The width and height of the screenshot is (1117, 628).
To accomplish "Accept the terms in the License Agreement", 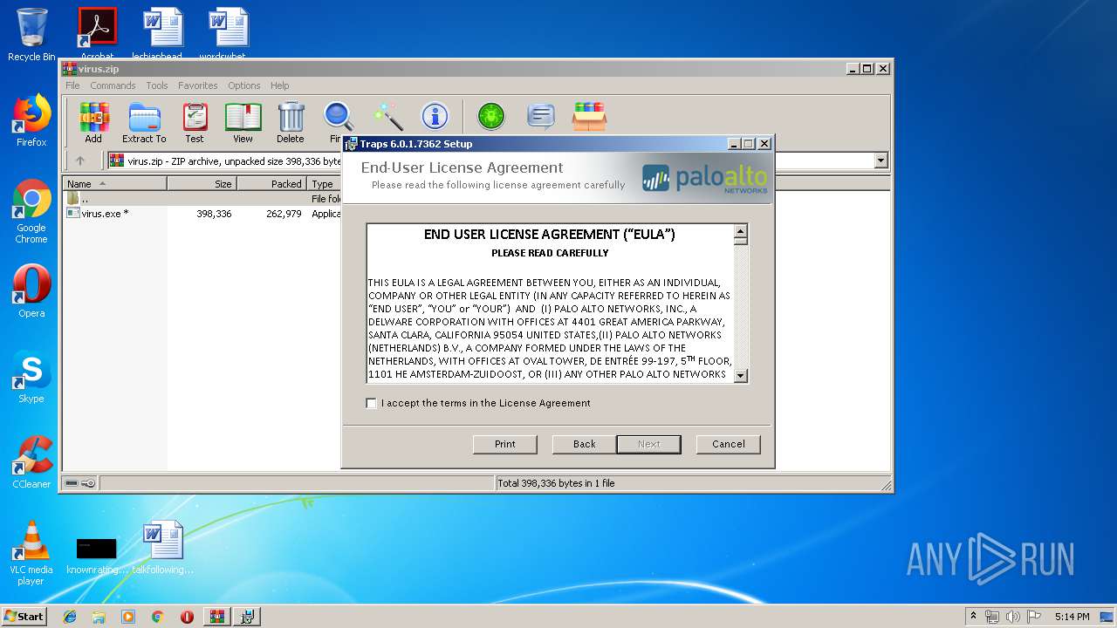I will pyautogui.click(x=372, y=403).
